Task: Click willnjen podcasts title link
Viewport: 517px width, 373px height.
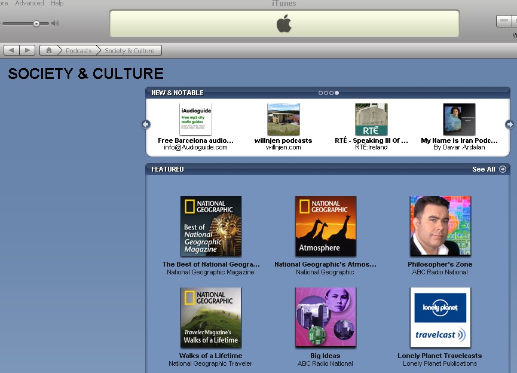Action: pos(283,140)
